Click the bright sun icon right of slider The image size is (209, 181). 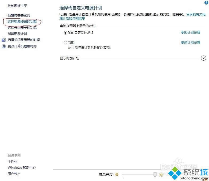[161, 175]
